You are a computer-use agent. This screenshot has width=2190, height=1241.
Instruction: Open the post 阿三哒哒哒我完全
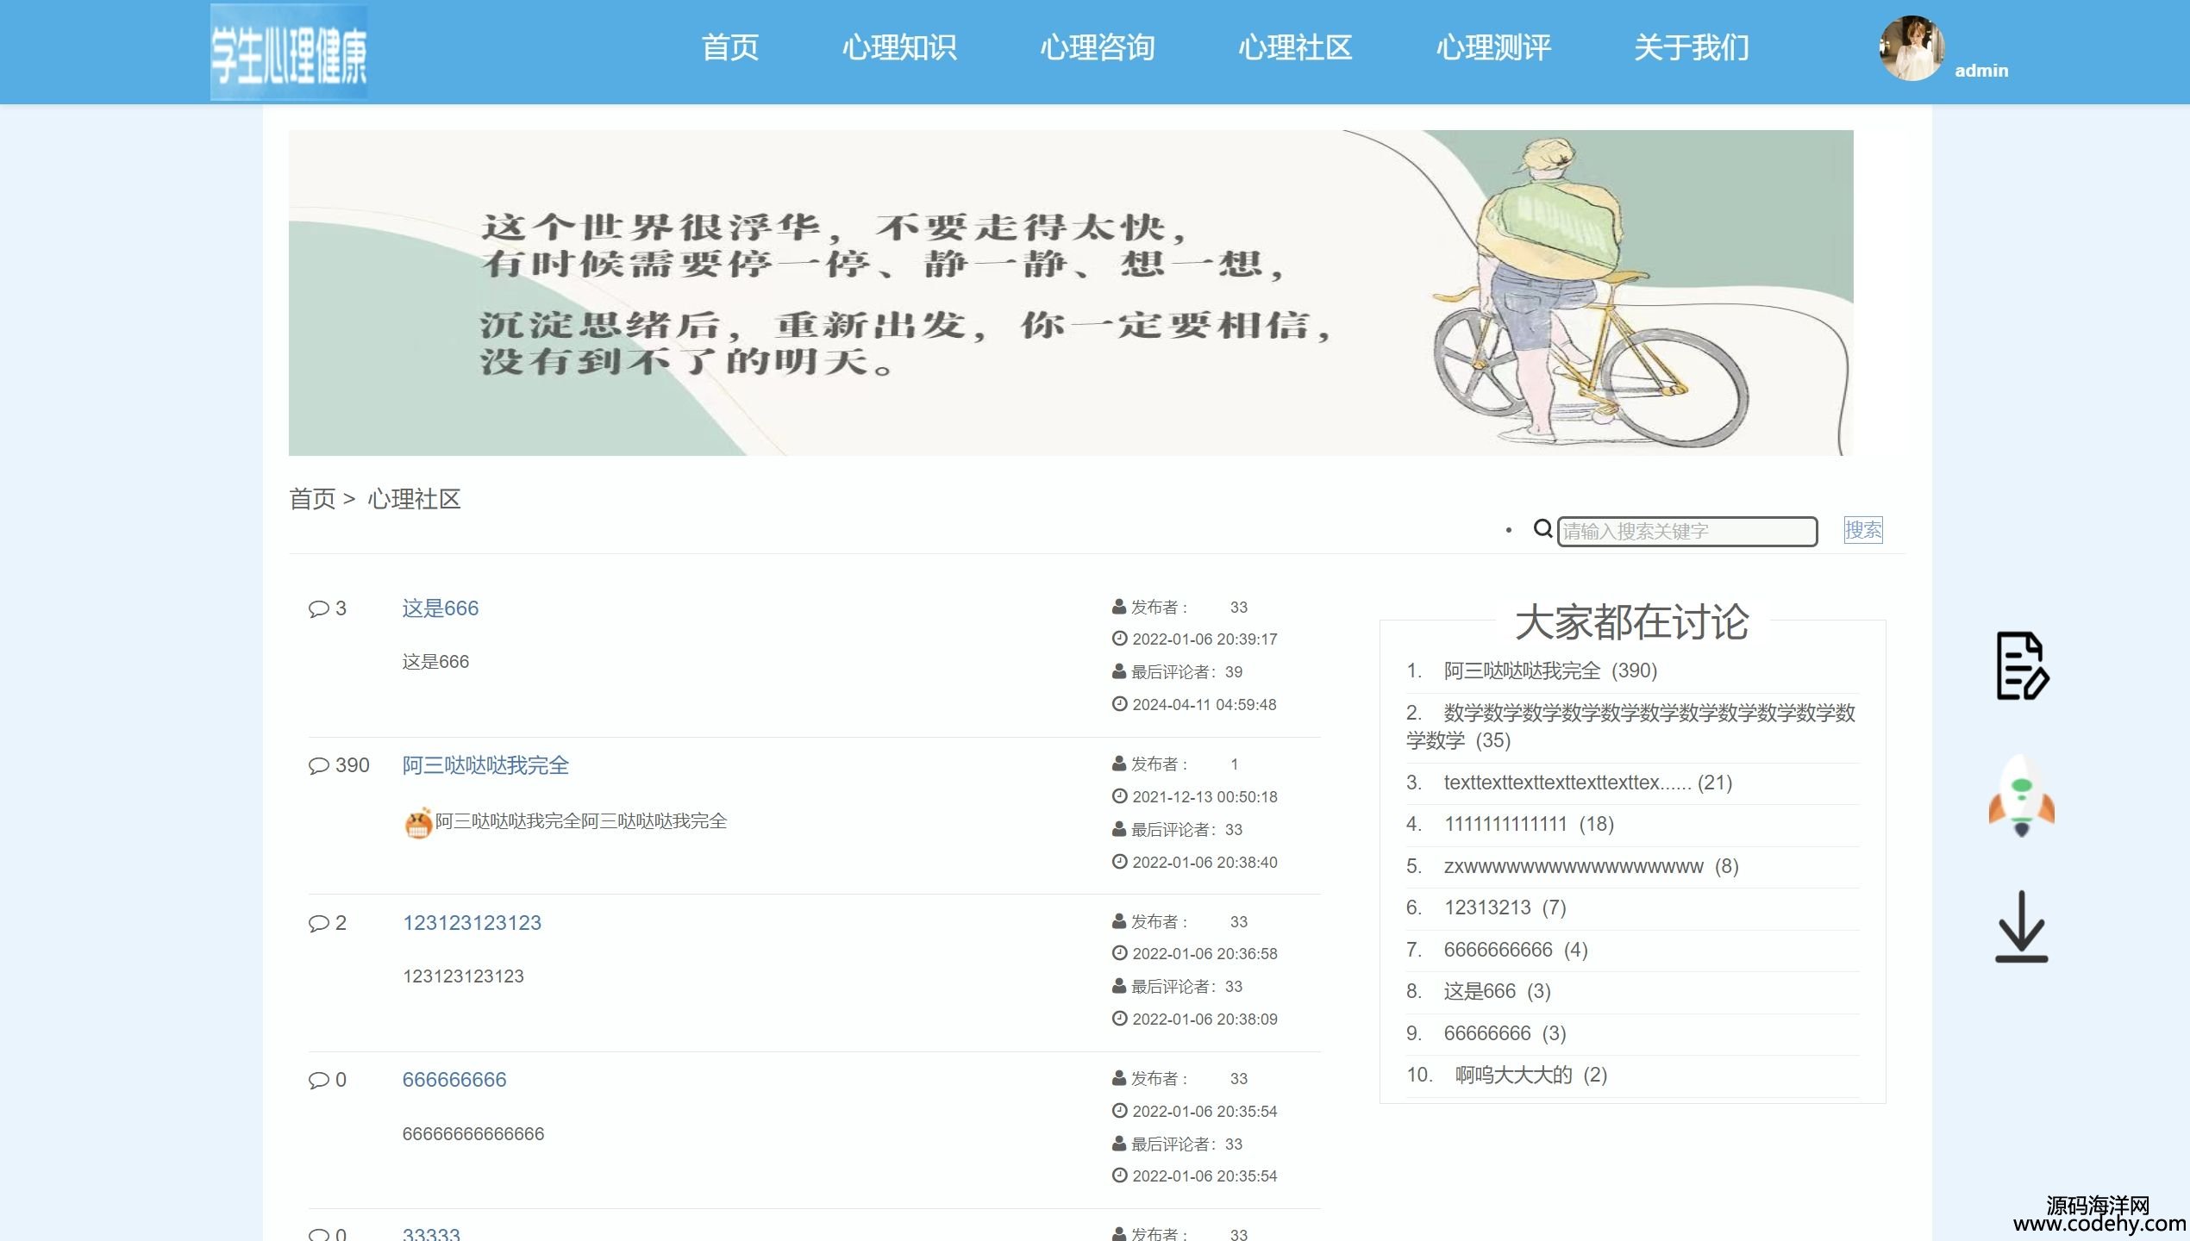pyautogui.click(x=485, y=765)
